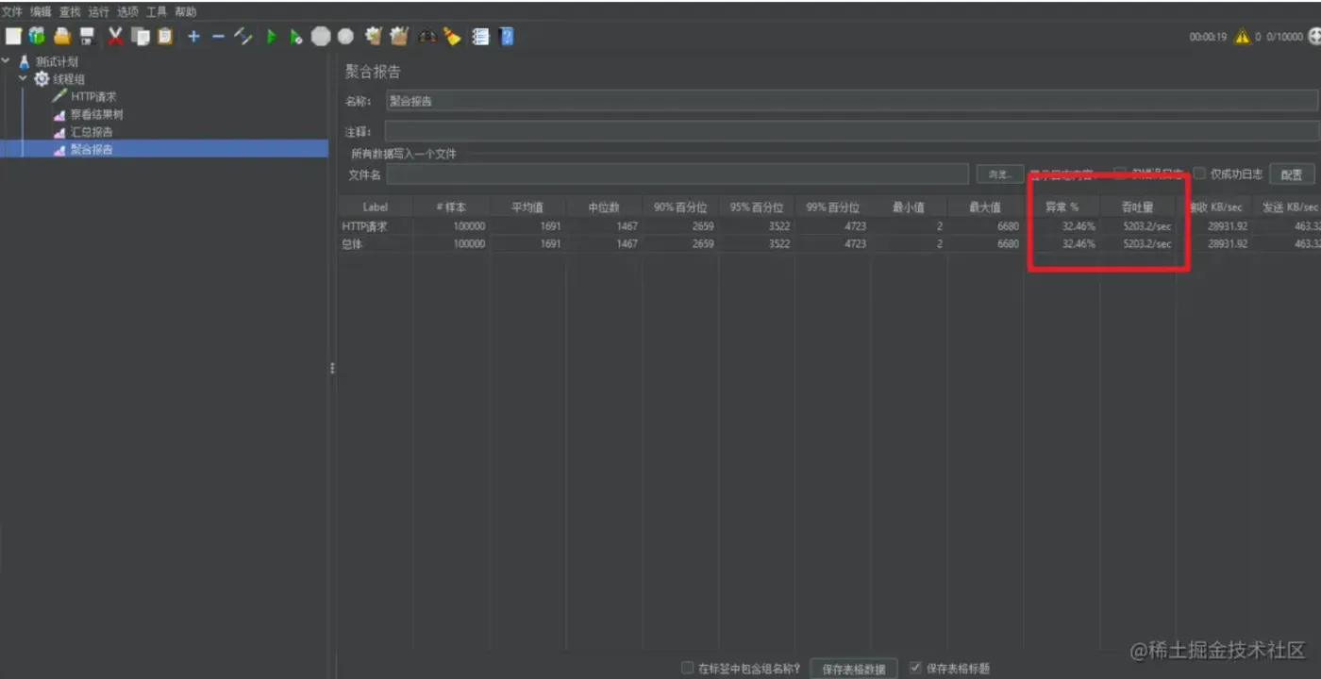
Task: Start the test with the green arrow
Action: click(x=271, y=37)
